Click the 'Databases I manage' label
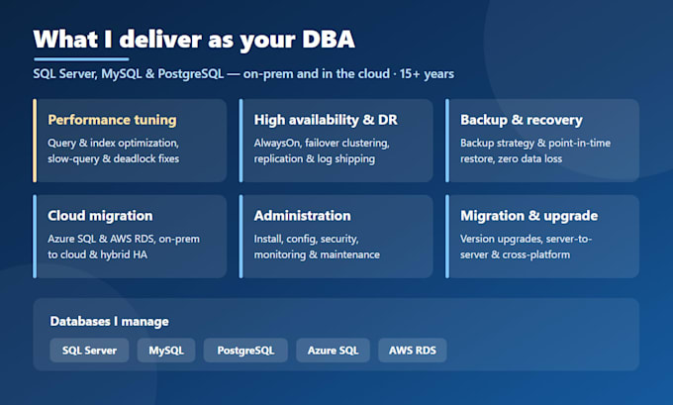 pyautogui.click(x=109, y=321)
